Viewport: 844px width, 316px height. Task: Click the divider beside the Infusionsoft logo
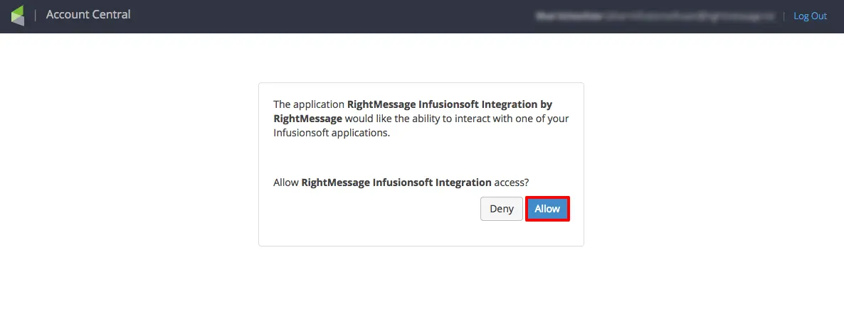point(36,16)
